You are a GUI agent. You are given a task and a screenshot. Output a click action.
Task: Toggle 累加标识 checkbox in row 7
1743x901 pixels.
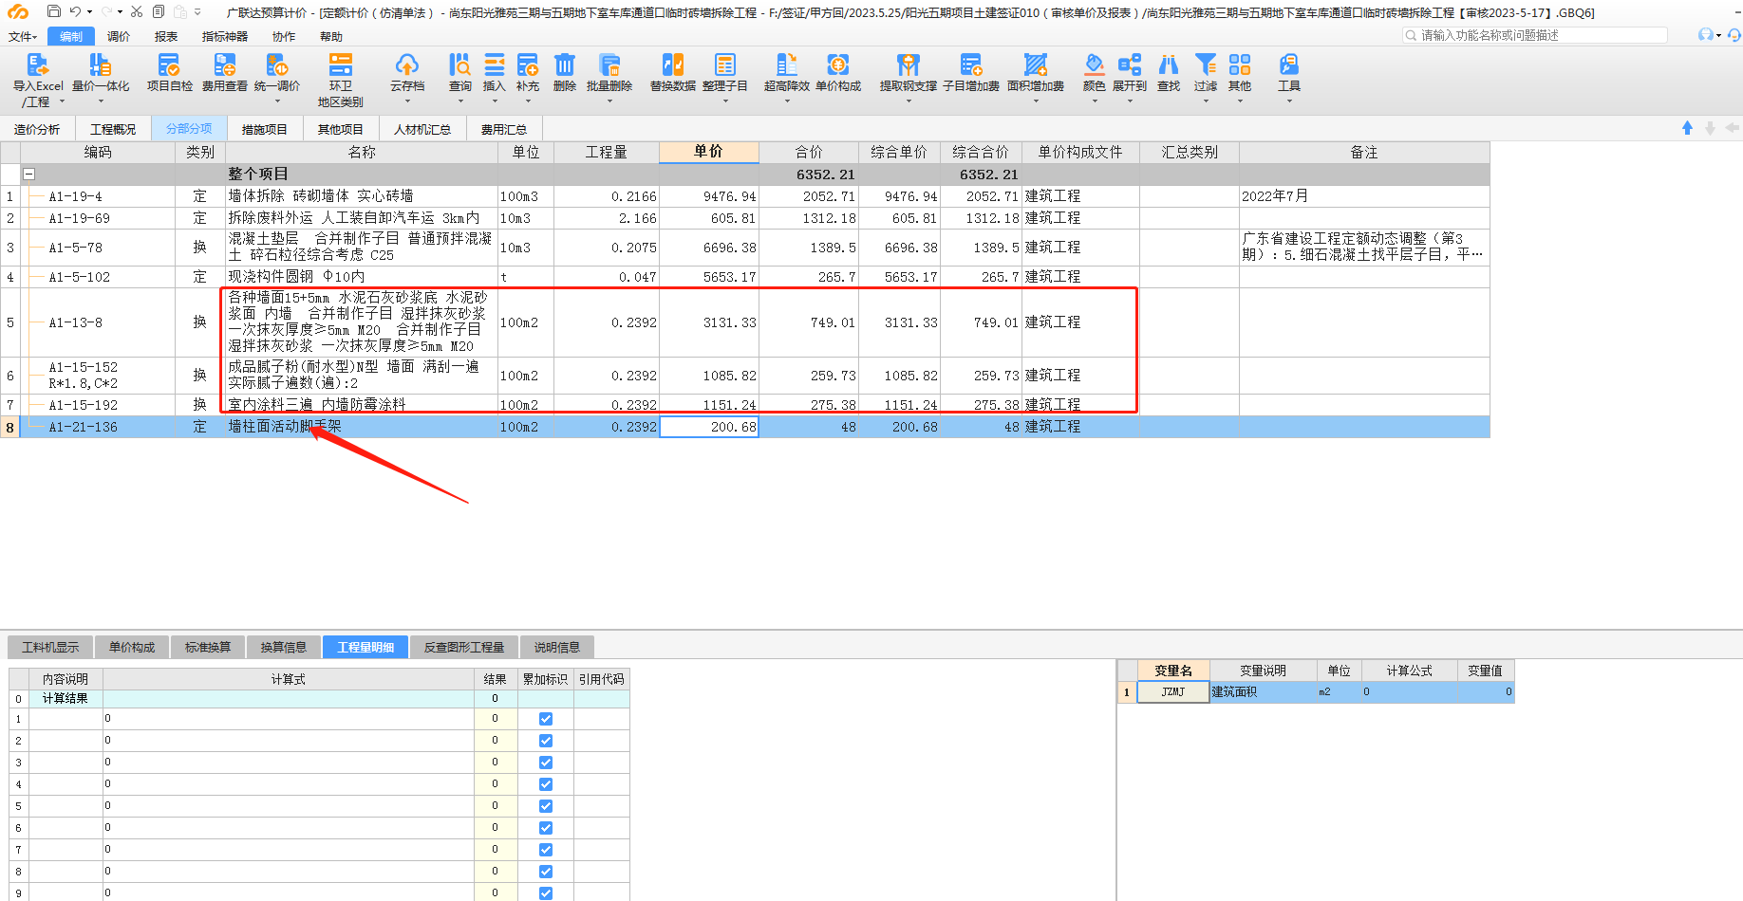pyautogui.click(x=546, y=850)
